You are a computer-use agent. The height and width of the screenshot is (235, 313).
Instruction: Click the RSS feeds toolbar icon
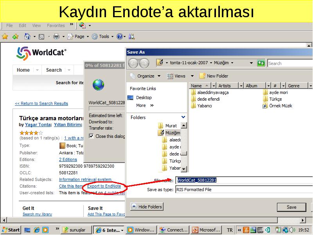coord(41,36)
